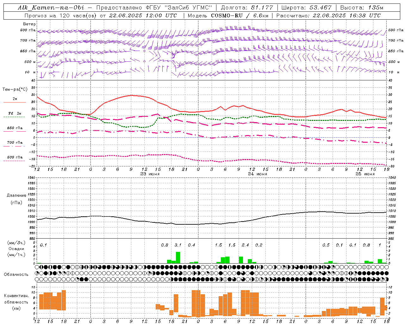Viewport: 405px width, 324px height.
Task: Click the 0.4 precipitation amount value
Action: click(191, 245)
